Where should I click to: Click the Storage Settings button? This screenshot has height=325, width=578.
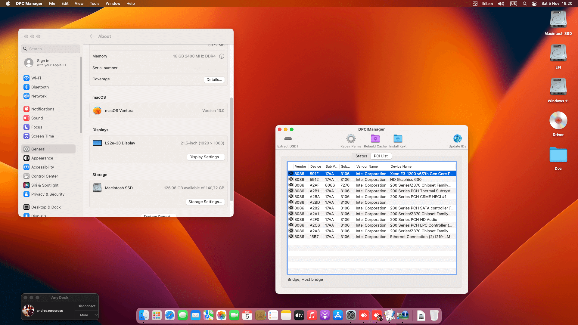(205, 202)
